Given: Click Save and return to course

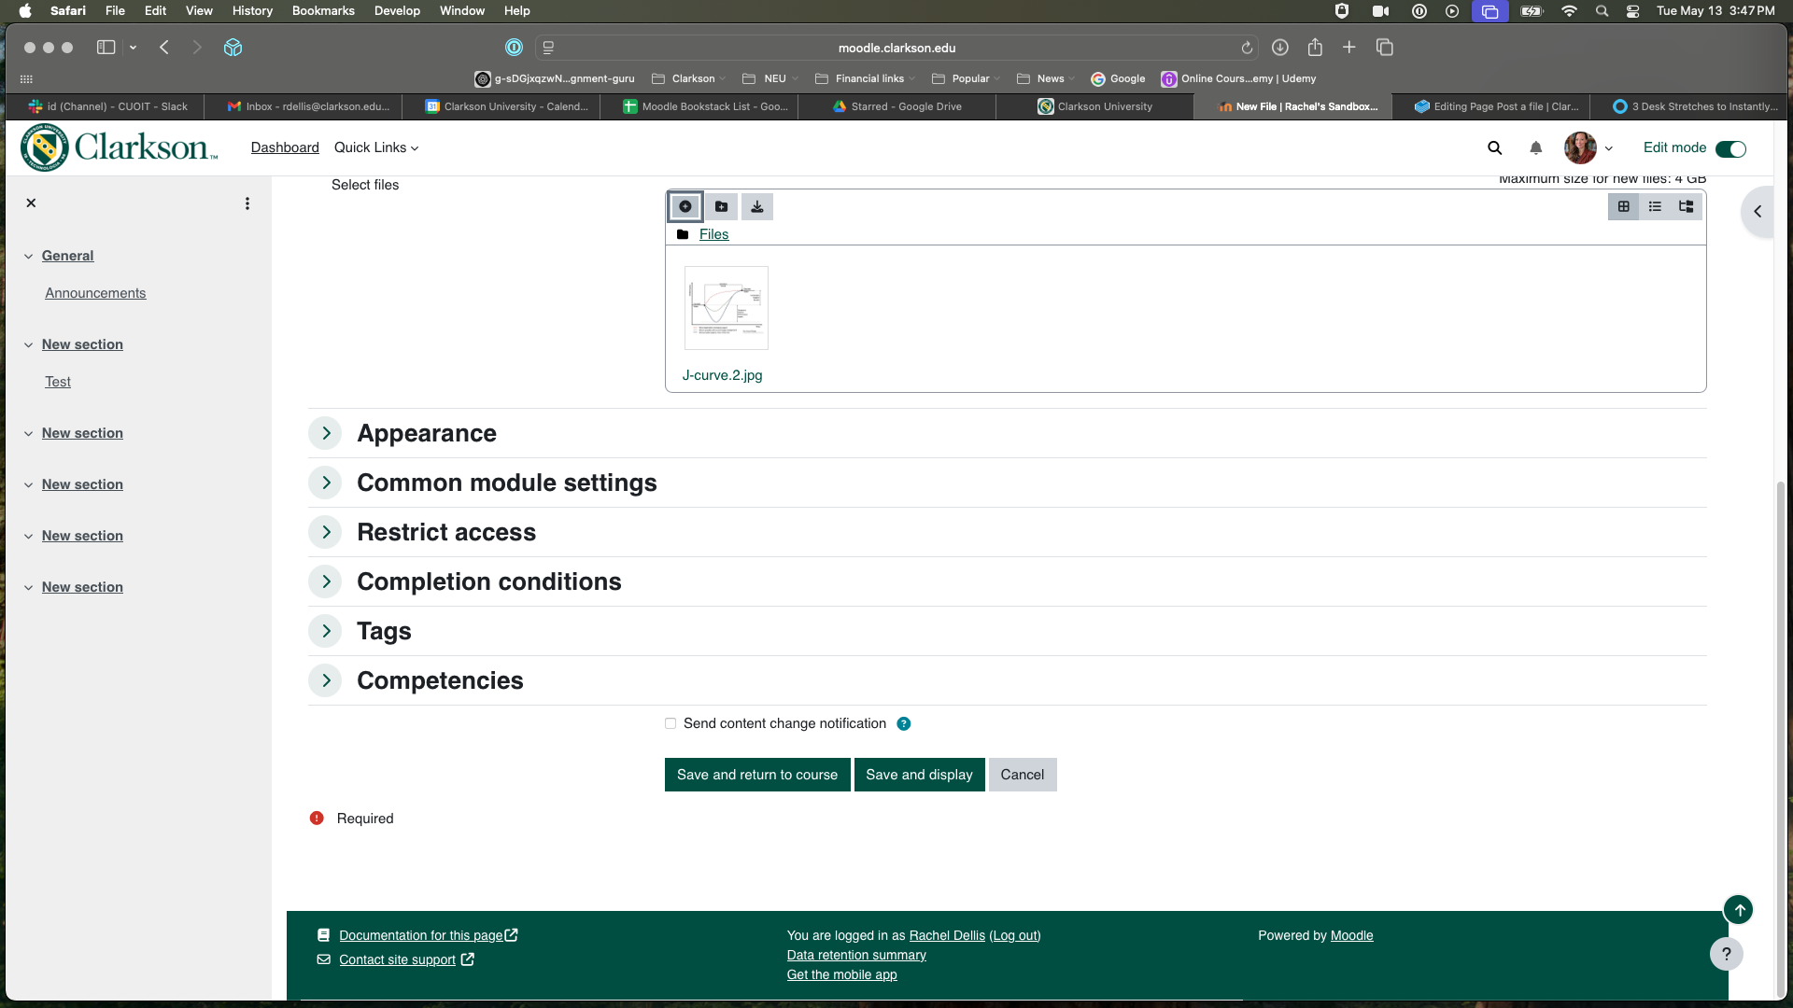Looking at the screenshot, I should pyautogui.click(x=756, y=774).
